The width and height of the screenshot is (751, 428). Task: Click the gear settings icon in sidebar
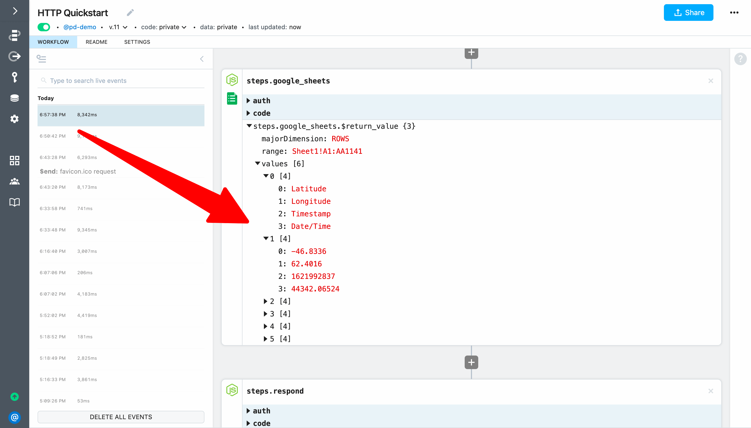click(x=14, y=119)
